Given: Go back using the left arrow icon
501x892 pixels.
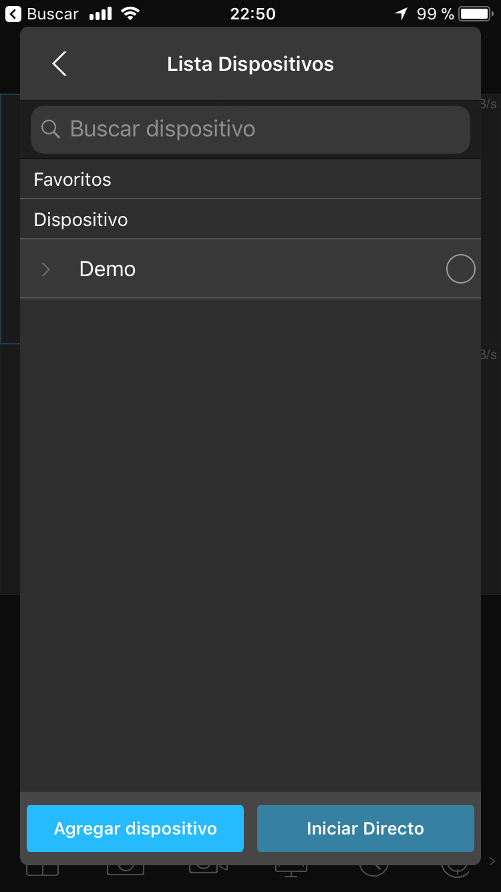Looking at the screenshot, I should (x=59, y=64).
